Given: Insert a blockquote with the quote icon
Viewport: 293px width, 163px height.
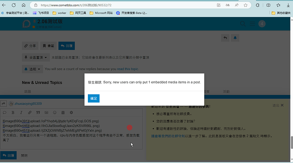Looking at the screenshot, I should pyautogui.click(x=38, y=113).
